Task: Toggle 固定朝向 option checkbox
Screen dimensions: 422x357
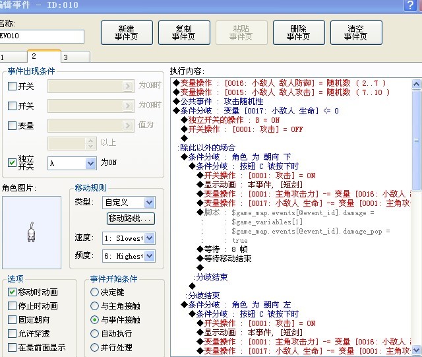Action: 12,320
